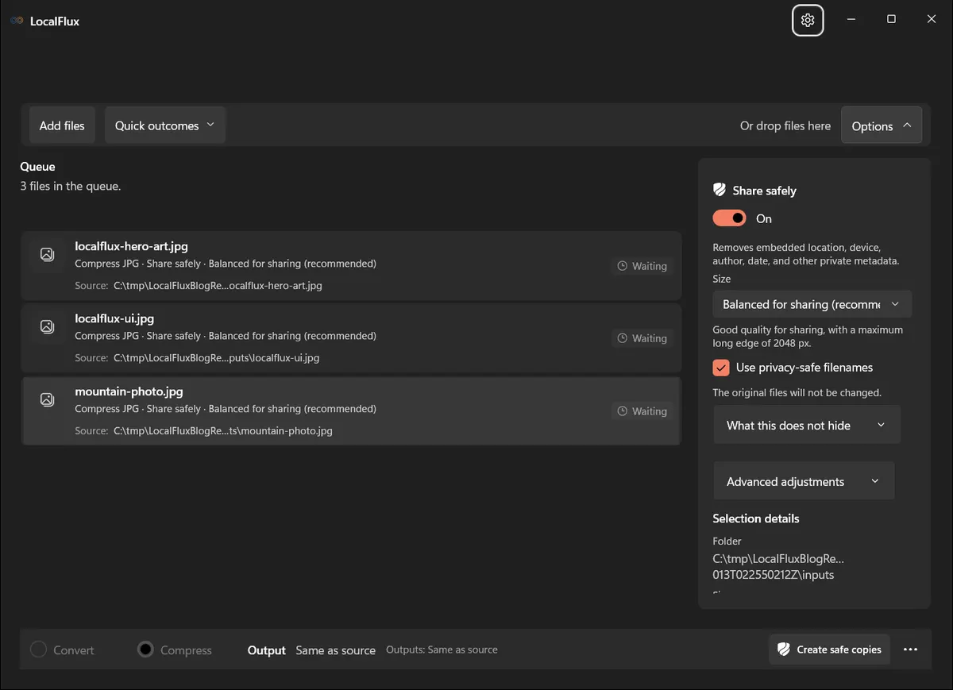Click the '3 files in the queue.' text
This screenshot has height=690, width=953.
(x=71, y=186)
